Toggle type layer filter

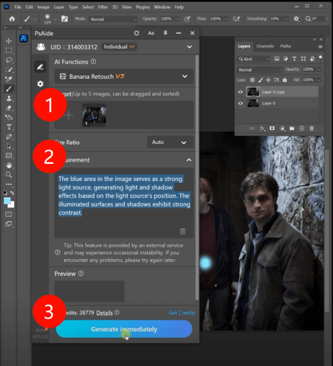pos(294,59)
